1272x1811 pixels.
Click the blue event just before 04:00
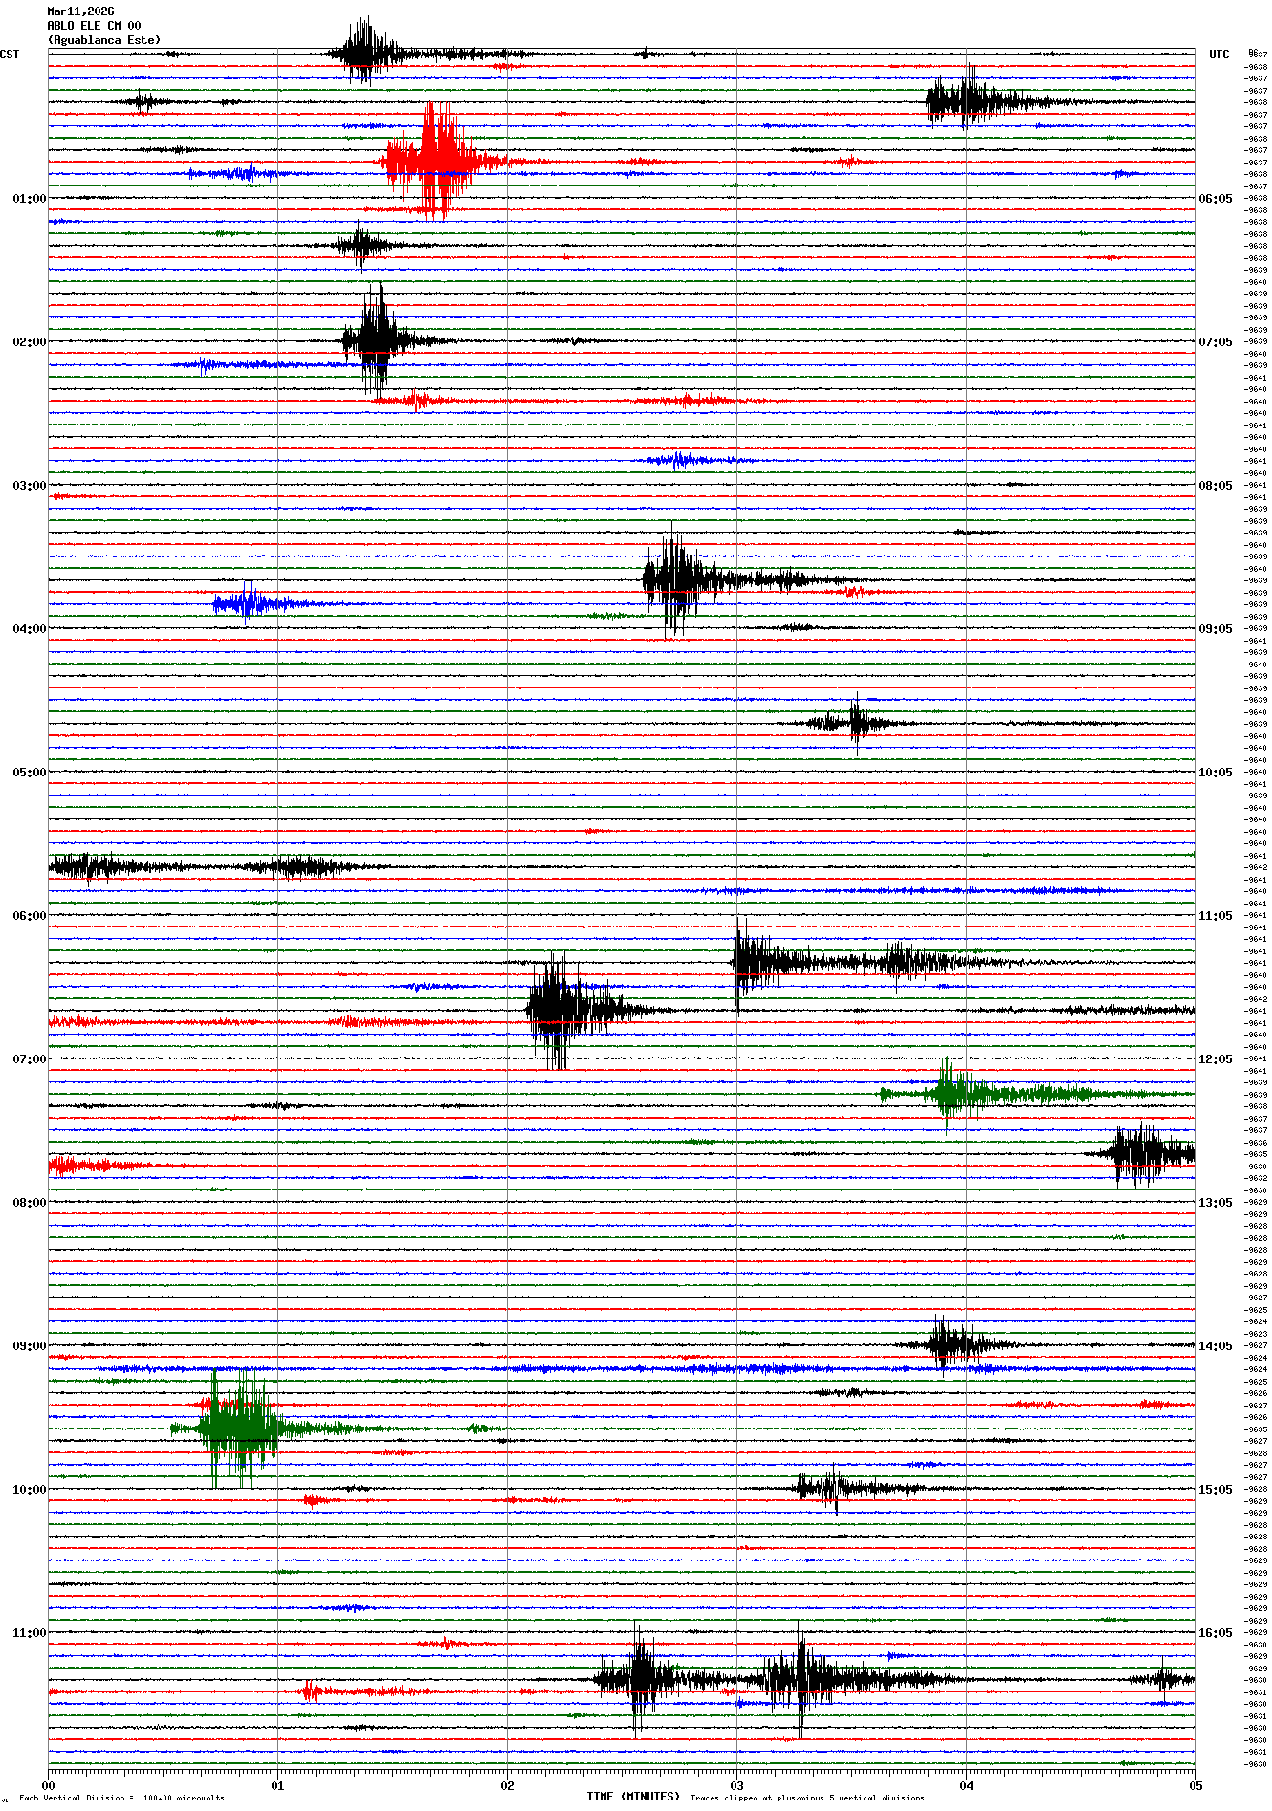tap(247, 603)
